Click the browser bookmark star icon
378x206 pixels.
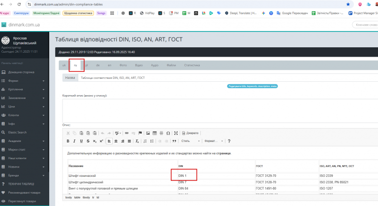348,4
